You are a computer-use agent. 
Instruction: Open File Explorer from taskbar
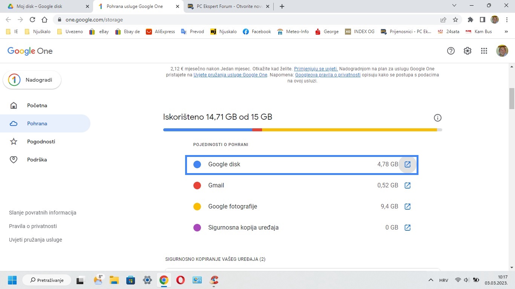pyautogui.click(x=114, y=280)
